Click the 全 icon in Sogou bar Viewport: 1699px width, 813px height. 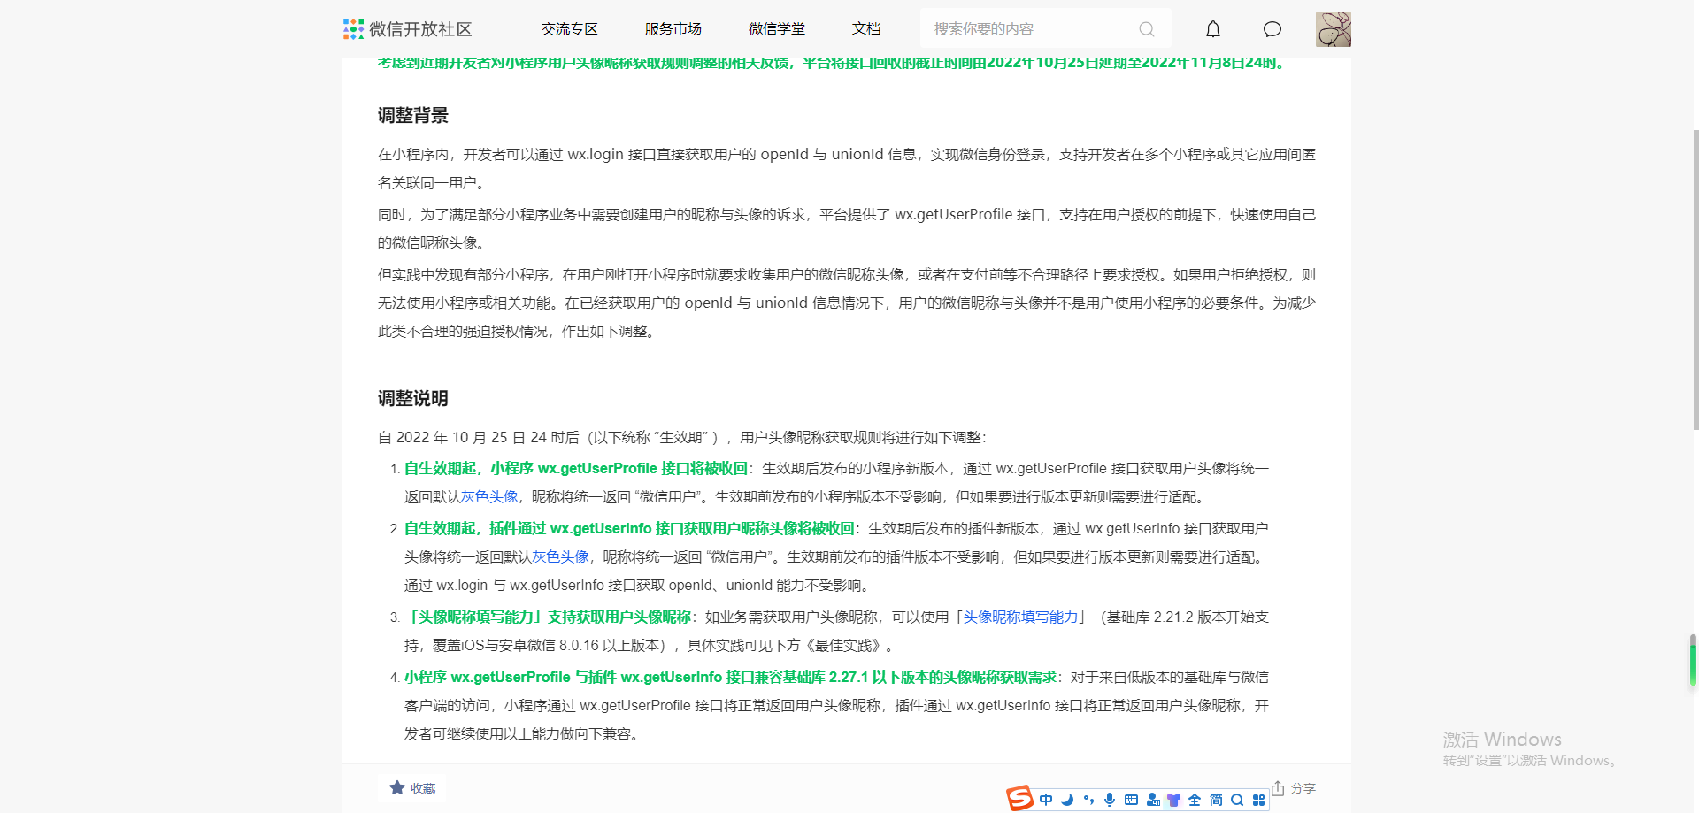tap(1195, 800)
